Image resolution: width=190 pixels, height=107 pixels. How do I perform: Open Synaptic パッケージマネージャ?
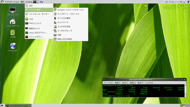(x=71, y=10)
